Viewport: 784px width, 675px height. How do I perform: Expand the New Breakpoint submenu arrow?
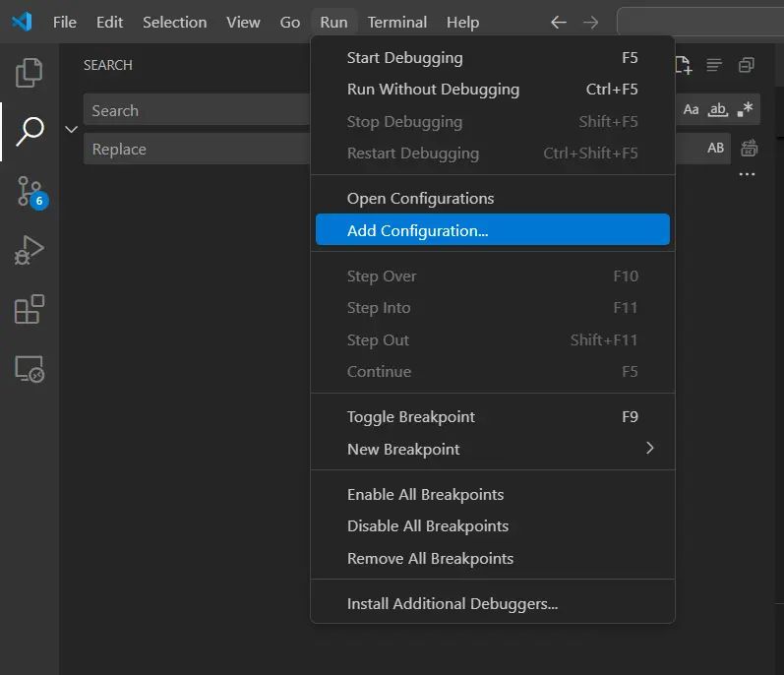pyautogui.click(x=649, y=449)
